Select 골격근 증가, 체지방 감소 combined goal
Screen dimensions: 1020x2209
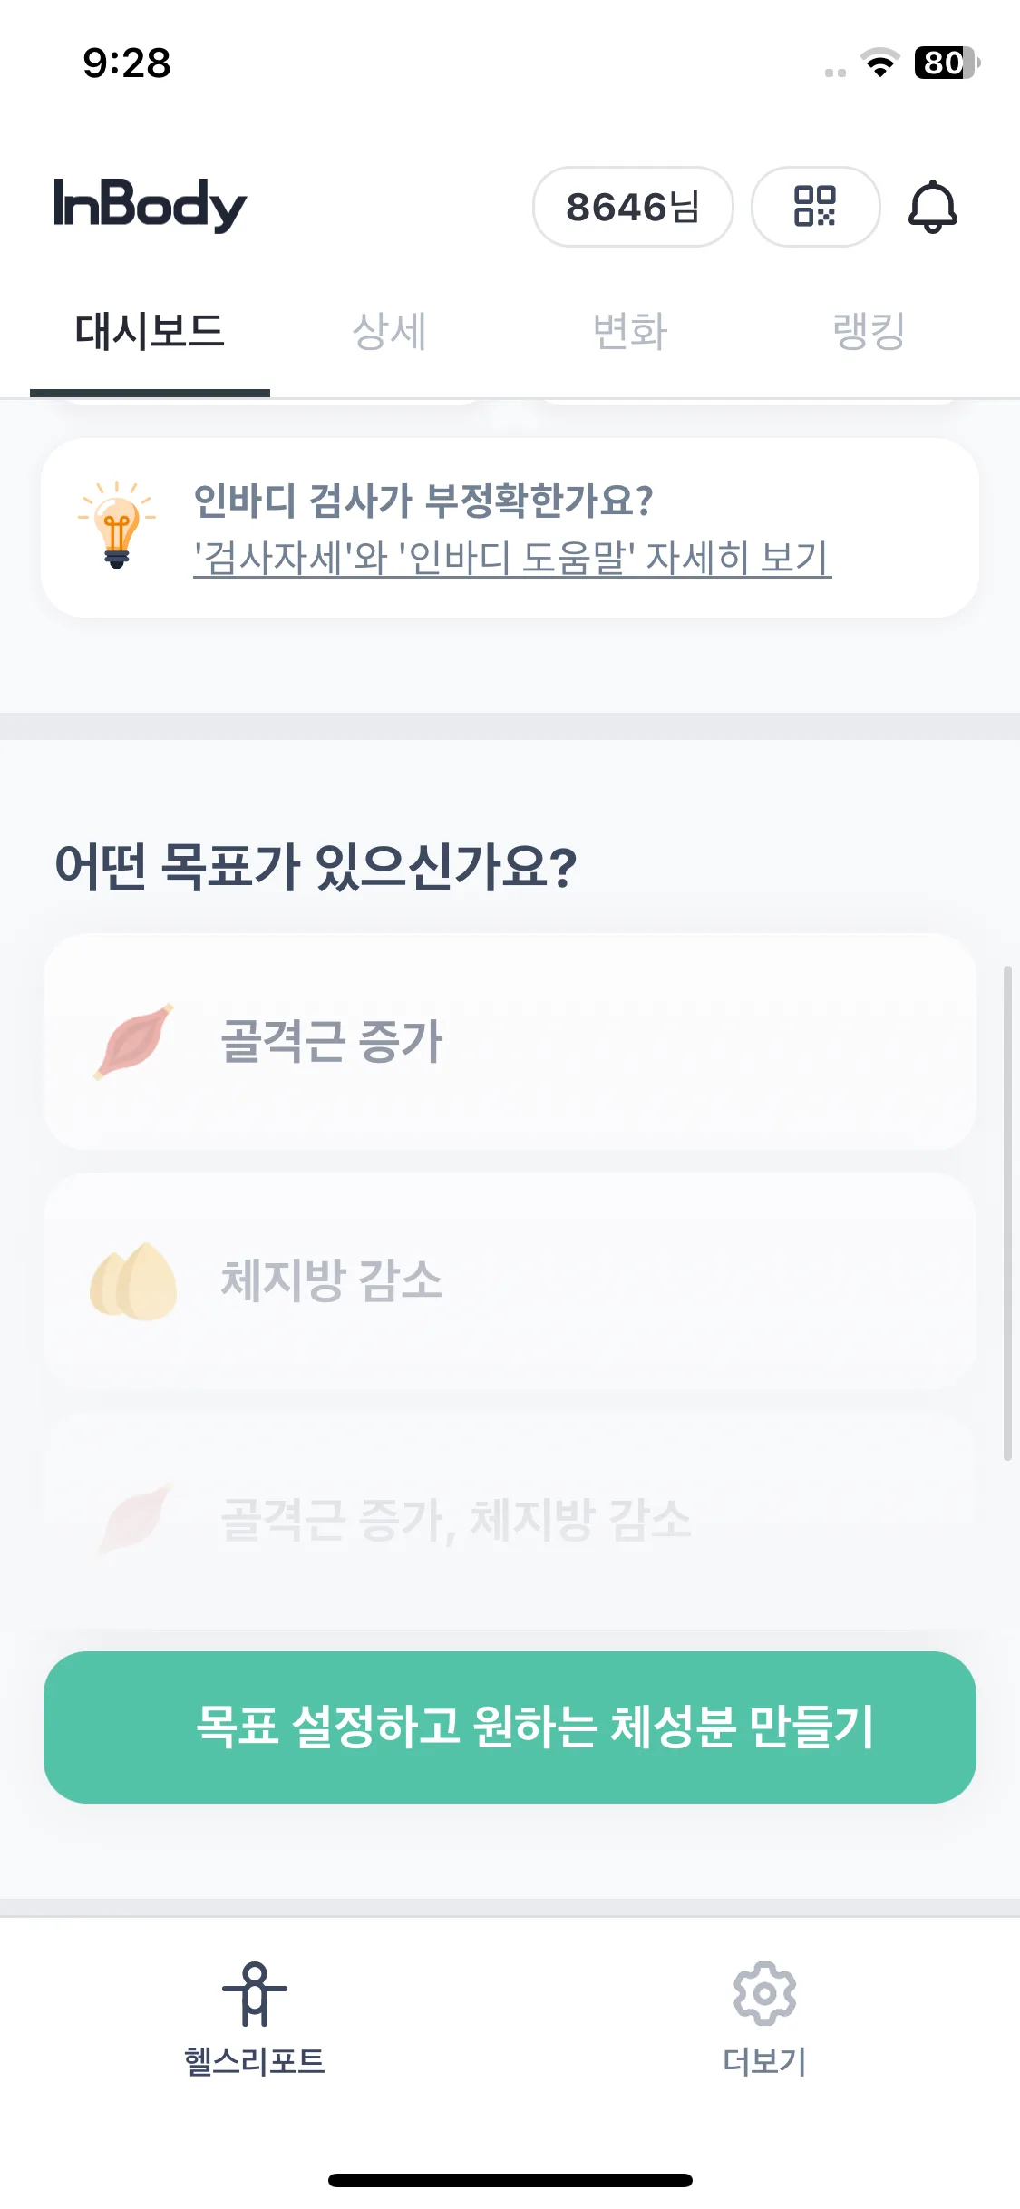click(x=510, y=1520)
